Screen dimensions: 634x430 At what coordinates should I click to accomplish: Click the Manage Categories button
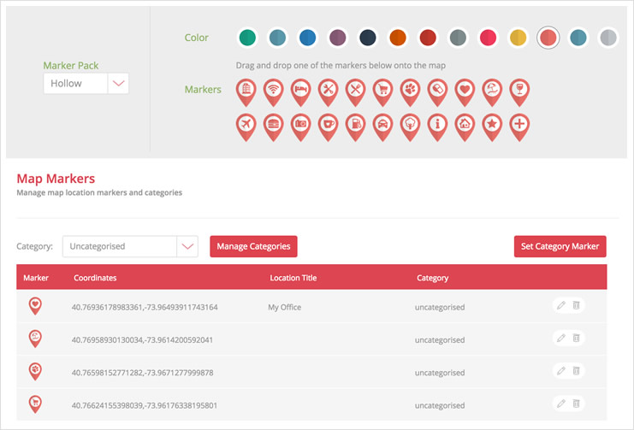[x=253, y=246]
